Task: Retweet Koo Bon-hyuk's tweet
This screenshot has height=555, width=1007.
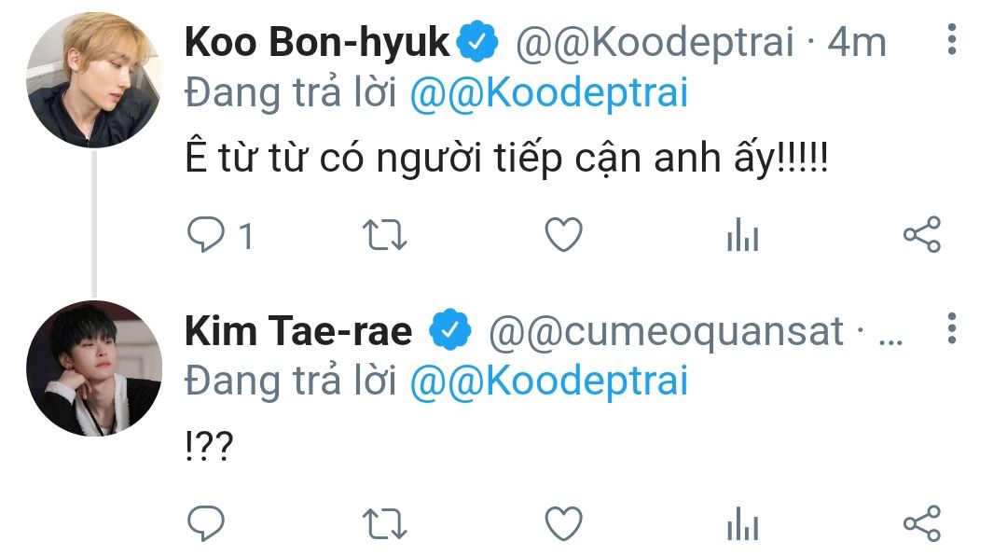Action: coord(383,235)
